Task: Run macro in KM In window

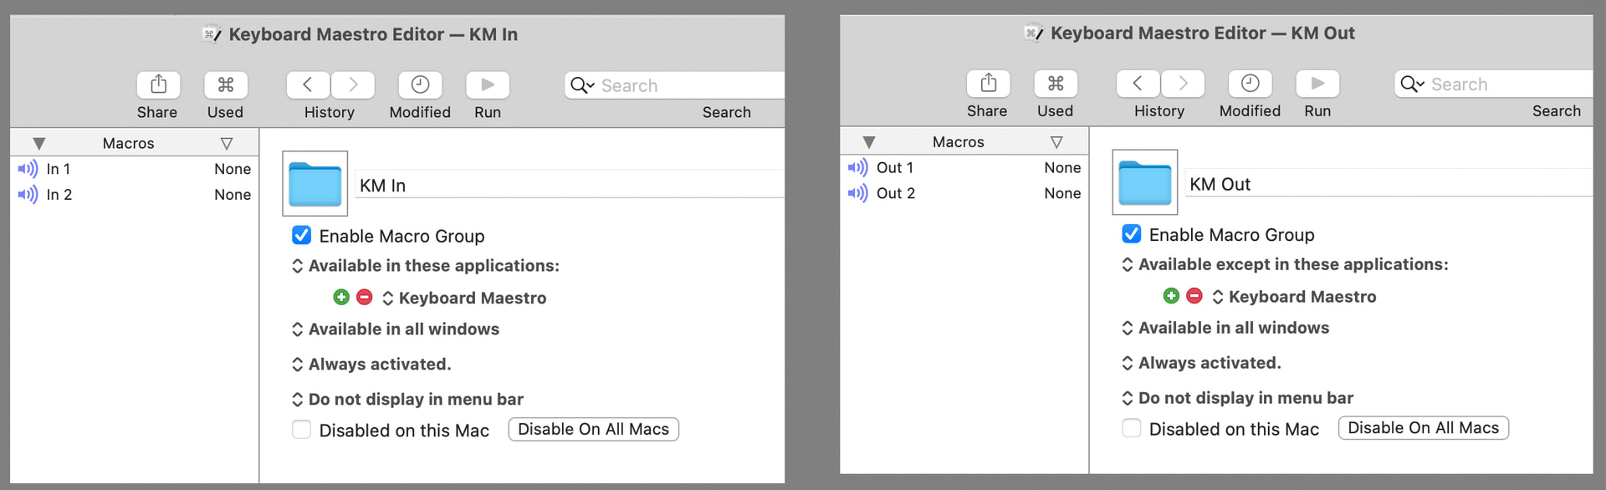Action: click(488, 84)
